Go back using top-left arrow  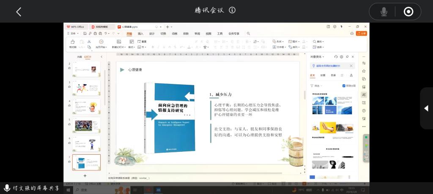pos(19,12)
